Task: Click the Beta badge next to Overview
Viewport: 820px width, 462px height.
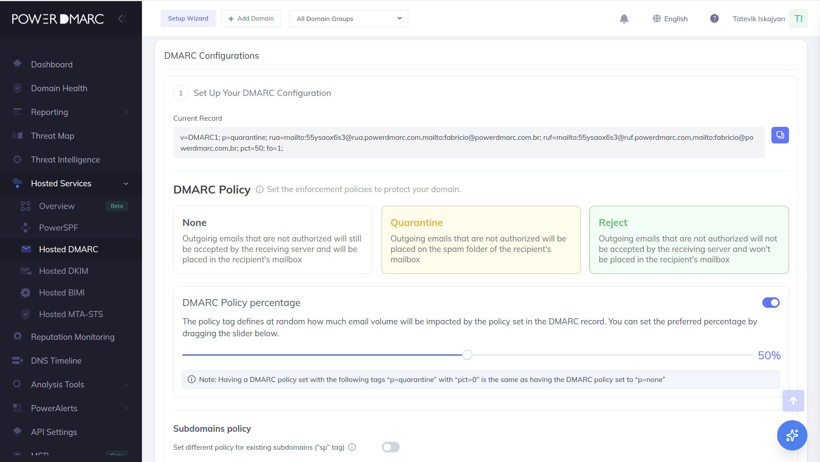Action: click(x=117, y=206)
